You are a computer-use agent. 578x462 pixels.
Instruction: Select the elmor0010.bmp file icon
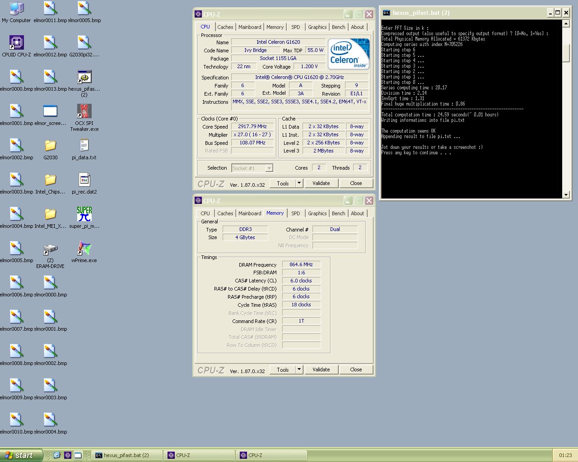16,423
